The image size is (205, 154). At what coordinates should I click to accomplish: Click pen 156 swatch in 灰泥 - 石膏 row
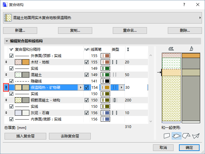pos(105,113)
